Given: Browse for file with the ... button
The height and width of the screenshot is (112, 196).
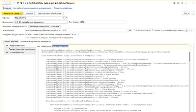Looking at the screenshot, I should (77, 35).
